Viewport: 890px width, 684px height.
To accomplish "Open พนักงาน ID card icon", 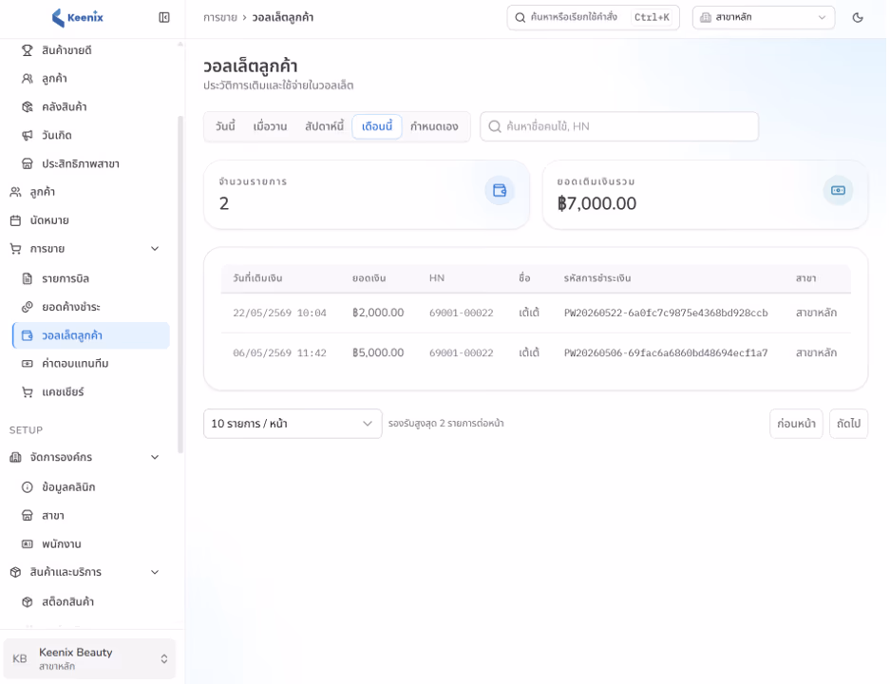I will point(28,543).
